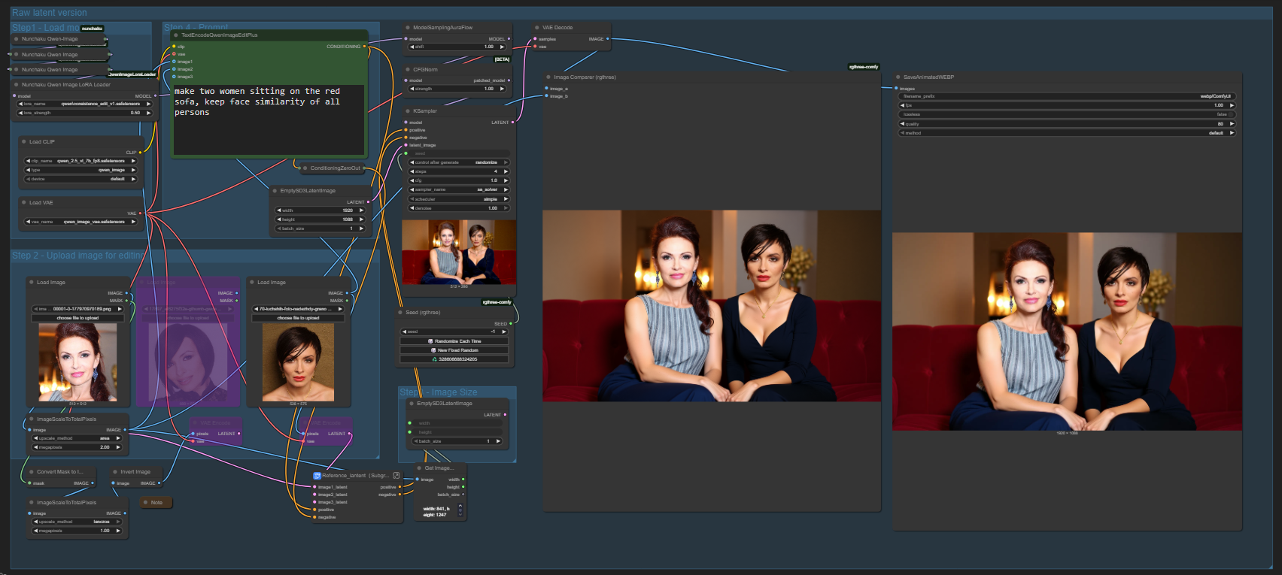
Task: Click the image_a input socket on Image Comparer
Action: tap(547, 89)
